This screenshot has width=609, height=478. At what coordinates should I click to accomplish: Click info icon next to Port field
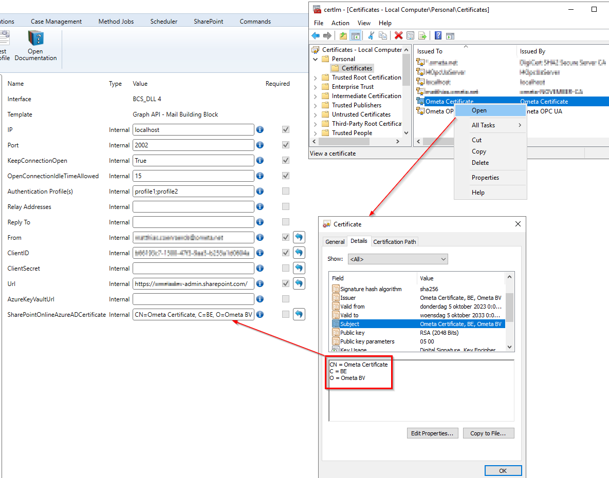(260, 145)
